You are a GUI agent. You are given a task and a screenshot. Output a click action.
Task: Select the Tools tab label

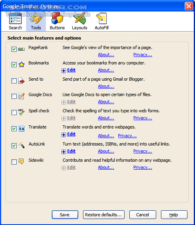(x=36, y=28)
